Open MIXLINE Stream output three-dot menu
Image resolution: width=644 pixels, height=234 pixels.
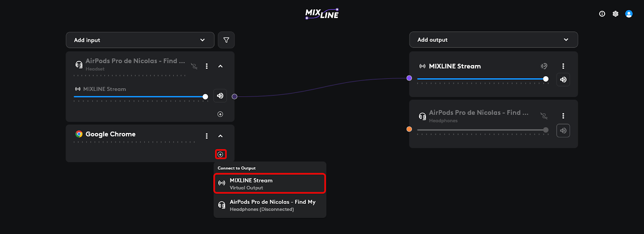tap(563, 66)
